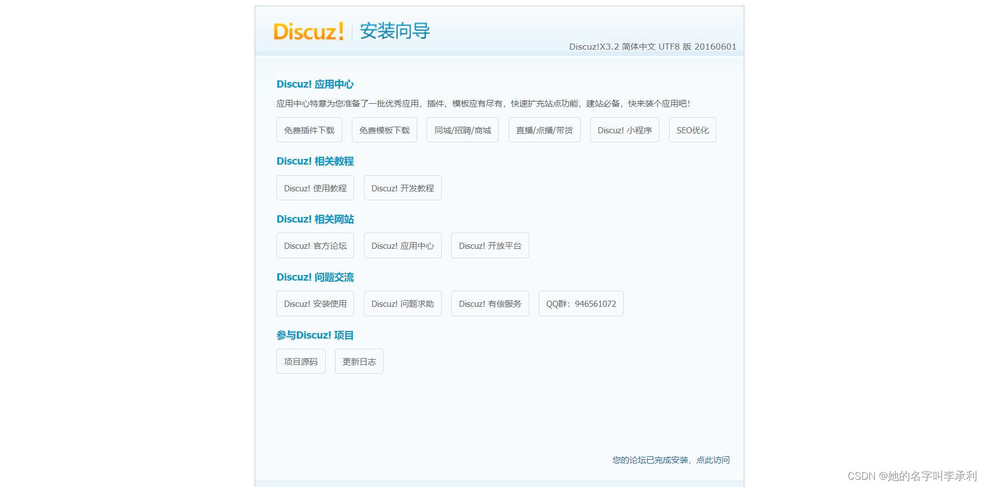Image resolution: width=985 pixels, height=487 pixels.
Task: Click the 直播/点播/带货 button
Action: coord(544,130)
